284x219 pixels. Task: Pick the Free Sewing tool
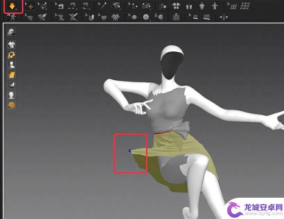coord(86,6)
